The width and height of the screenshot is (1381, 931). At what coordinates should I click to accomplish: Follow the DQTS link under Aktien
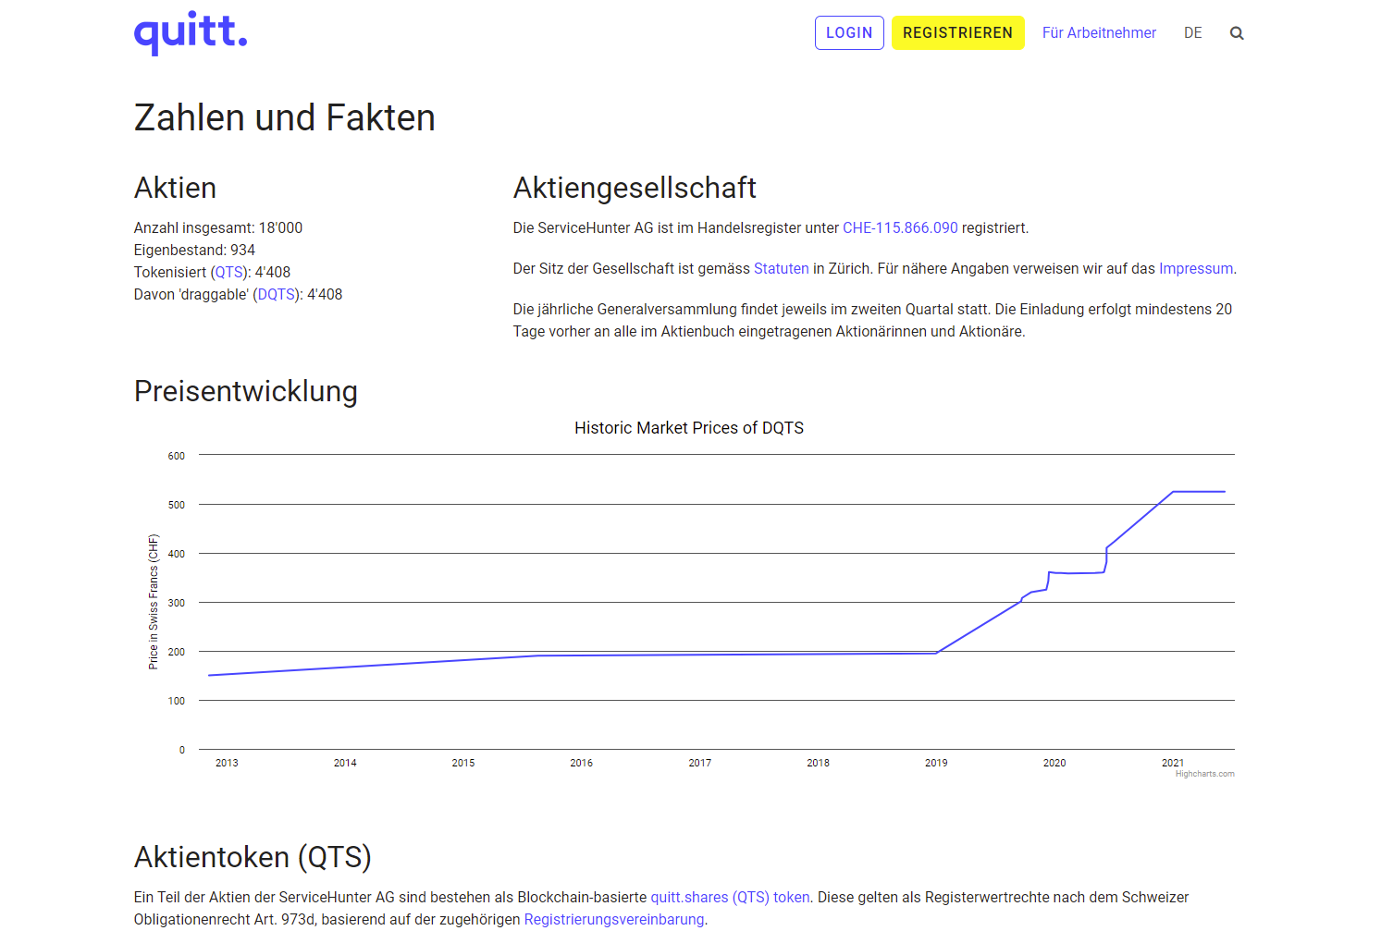tap(277, 295)
